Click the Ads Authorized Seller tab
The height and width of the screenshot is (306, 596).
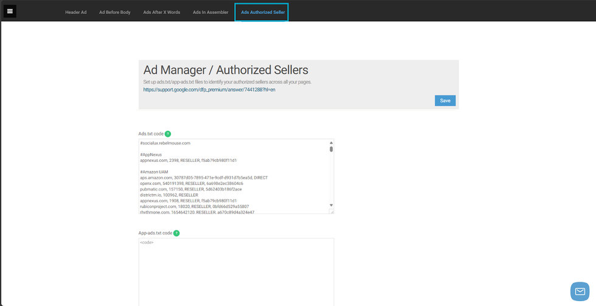point(262,12)
